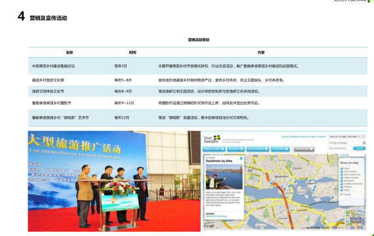Click the content cell in the 每年9~11月 row

point(209,103)
